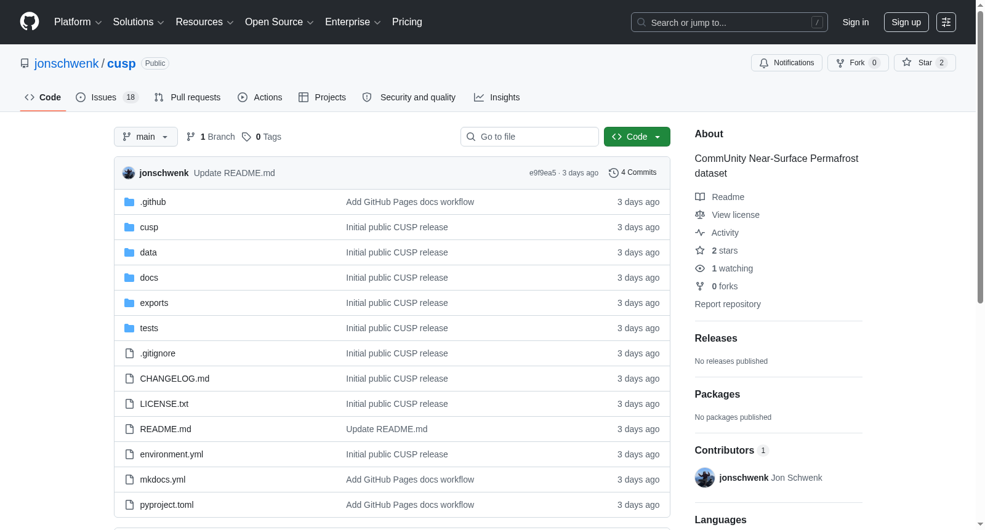
Task: Switch to the Projects tab
Action: [x=322, y=97]
